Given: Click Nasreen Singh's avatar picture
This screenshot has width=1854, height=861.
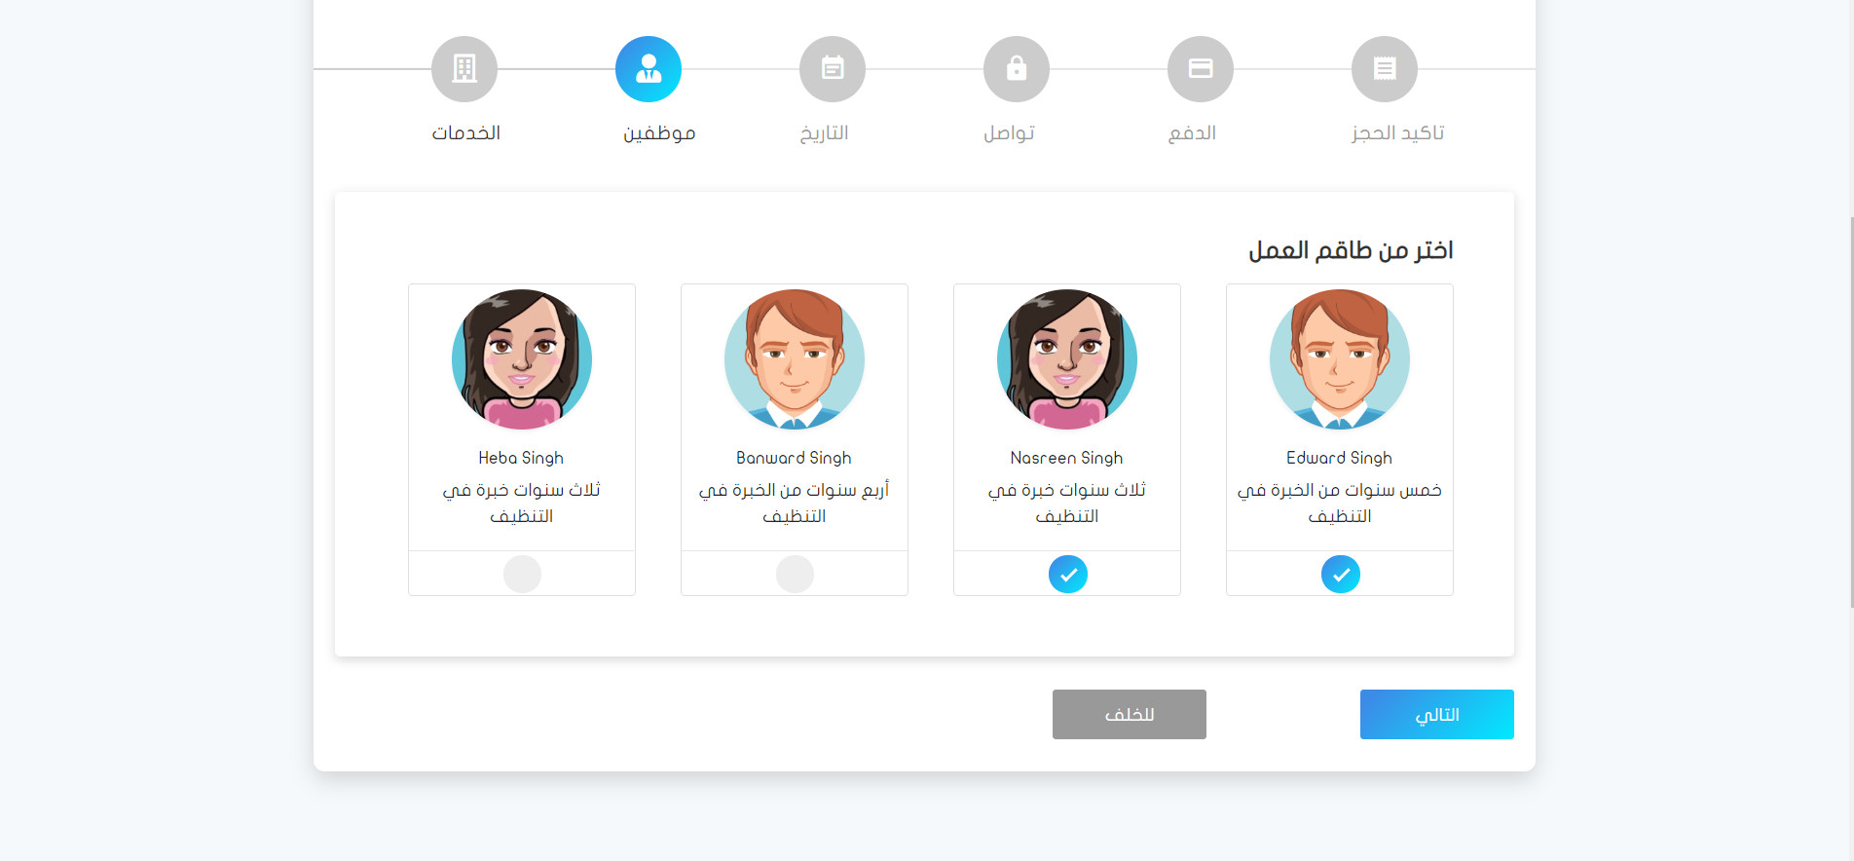Looking at the screenshot, I should [x=1067, y=359].
